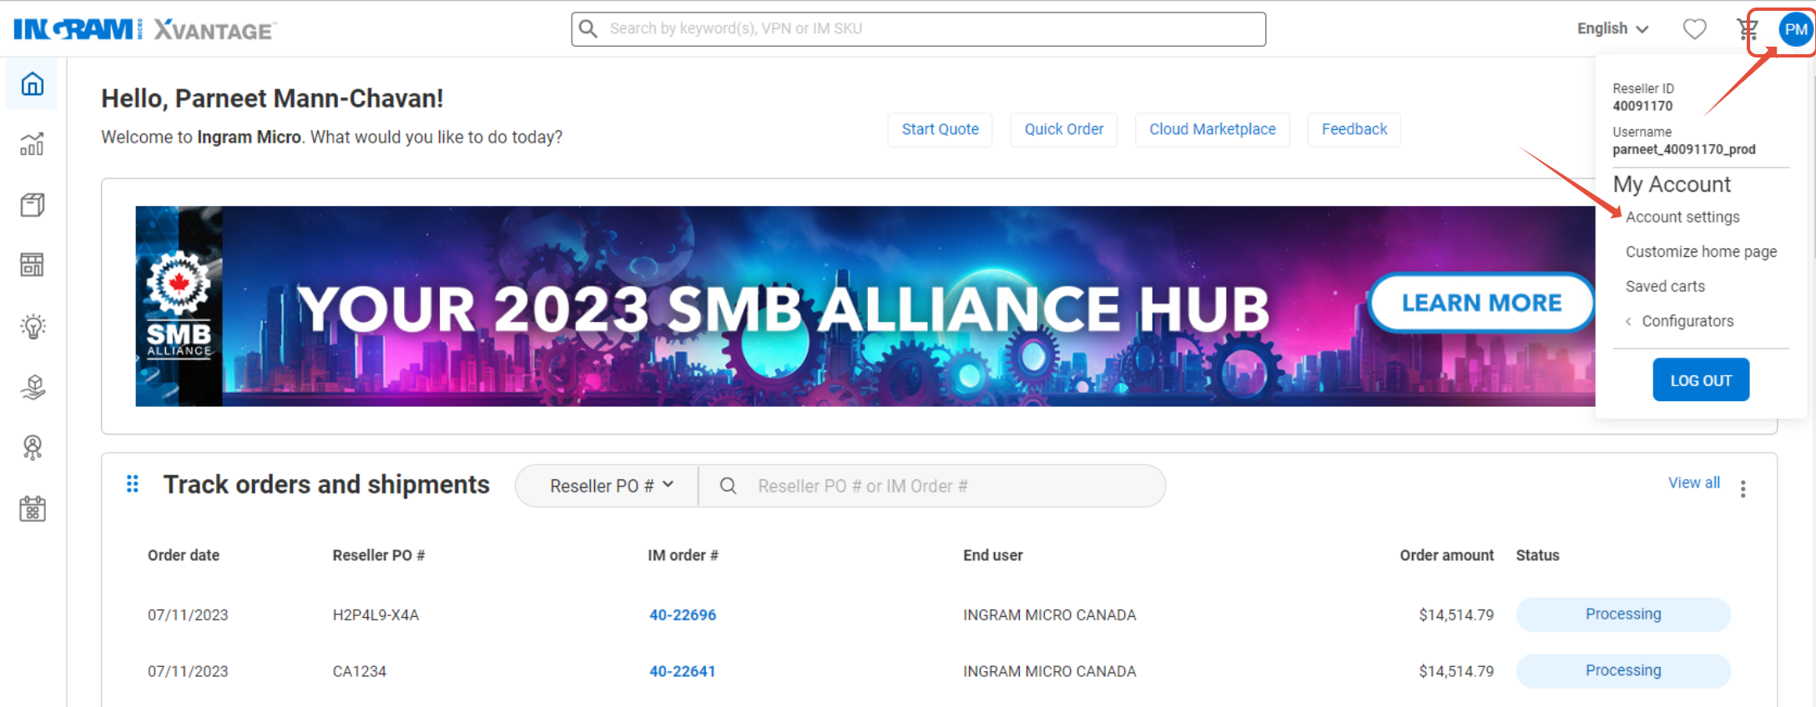
Task: Click the search magnifier in top bar
Action: click(x=588, y=29)
